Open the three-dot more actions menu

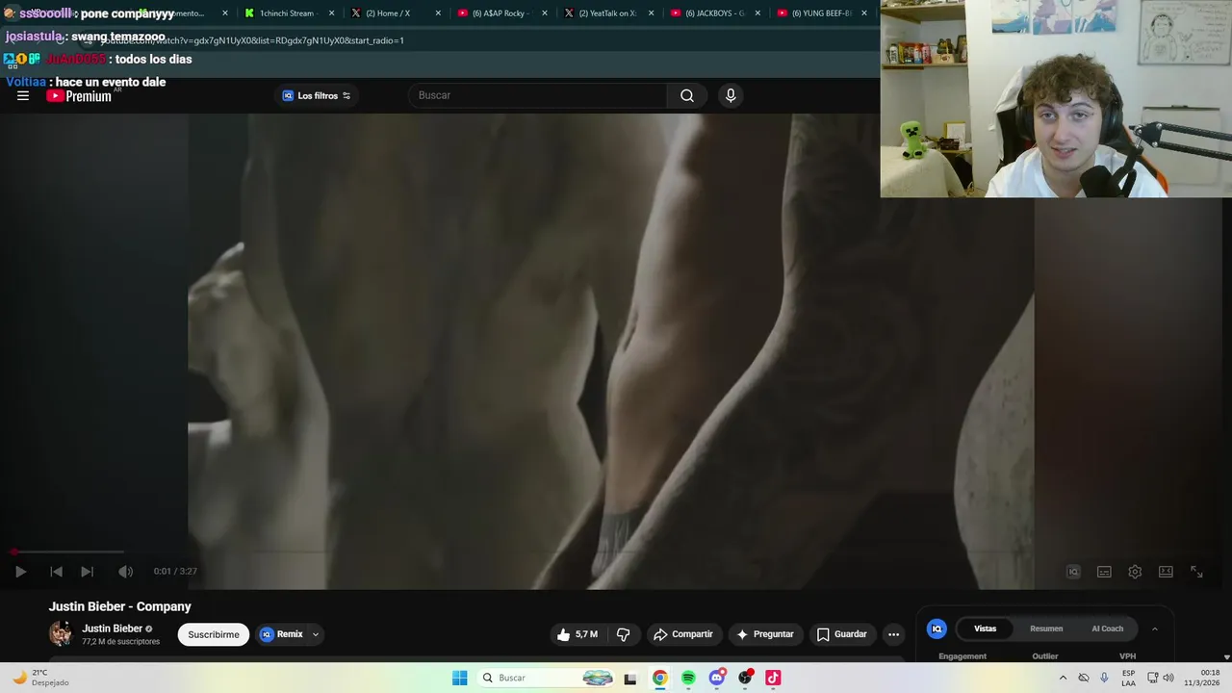click(x=893, y=634)
